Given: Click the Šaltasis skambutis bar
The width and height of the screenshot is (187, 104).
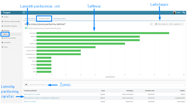Looking at the screenshot, I should click(x=59, y=51).
